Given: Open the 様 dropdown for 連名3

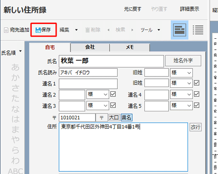Looking at the screenshot, I should coord(98,106).
